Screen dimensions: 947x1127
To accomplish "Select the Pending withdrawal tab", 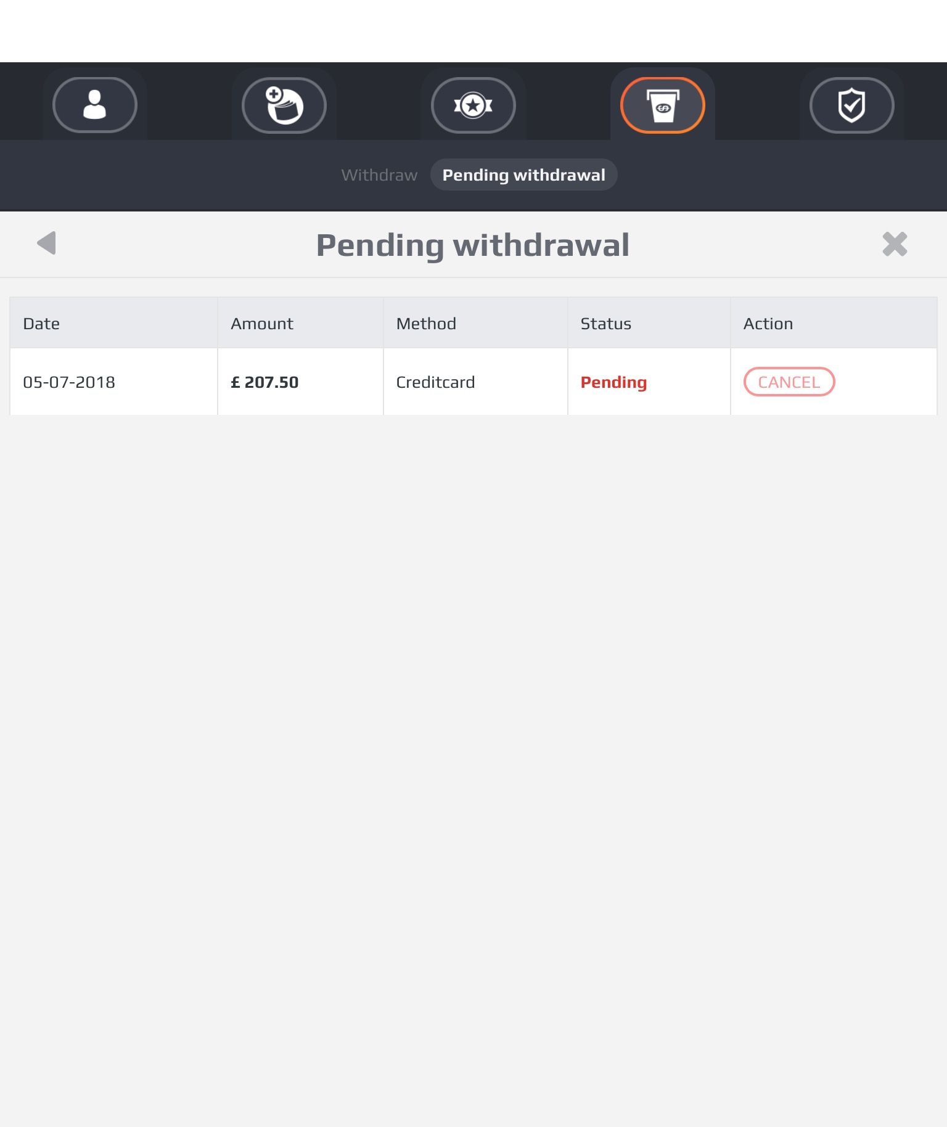I will click(x=524, y=175).
